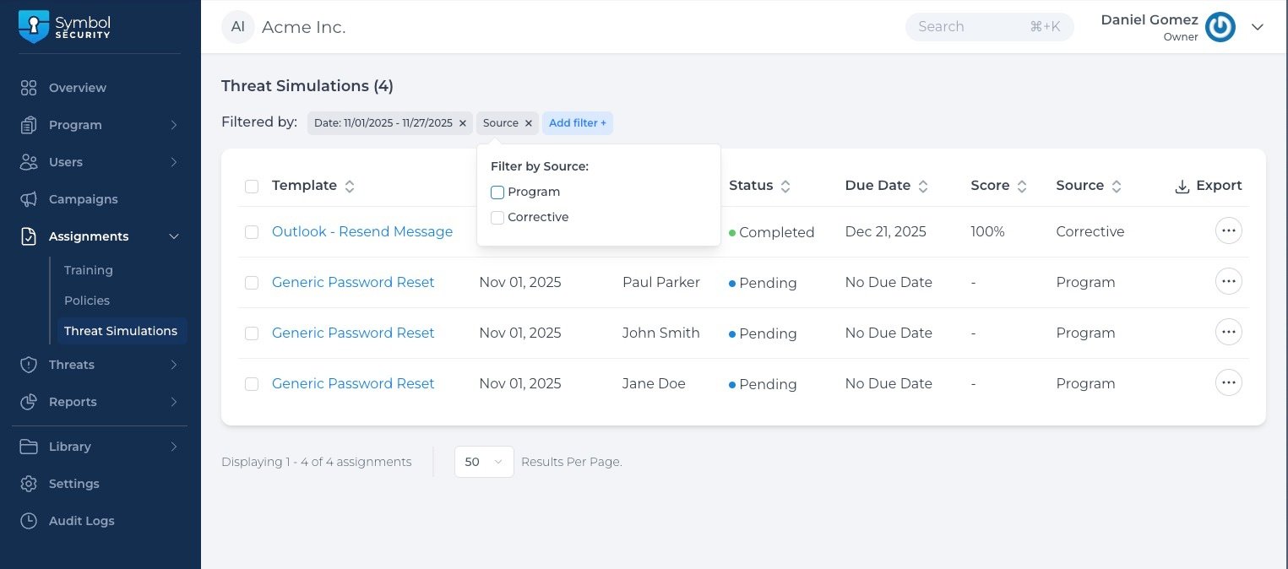Open the Overview dashboard icon

click(29, 88)
